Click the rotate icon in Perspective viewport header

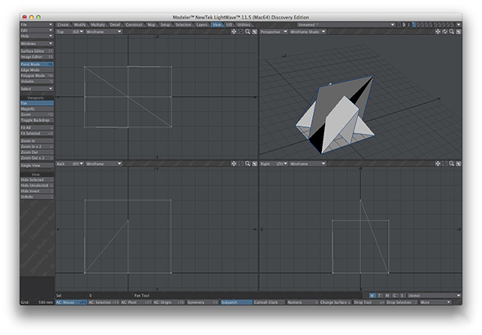click(x=444, y=32)
